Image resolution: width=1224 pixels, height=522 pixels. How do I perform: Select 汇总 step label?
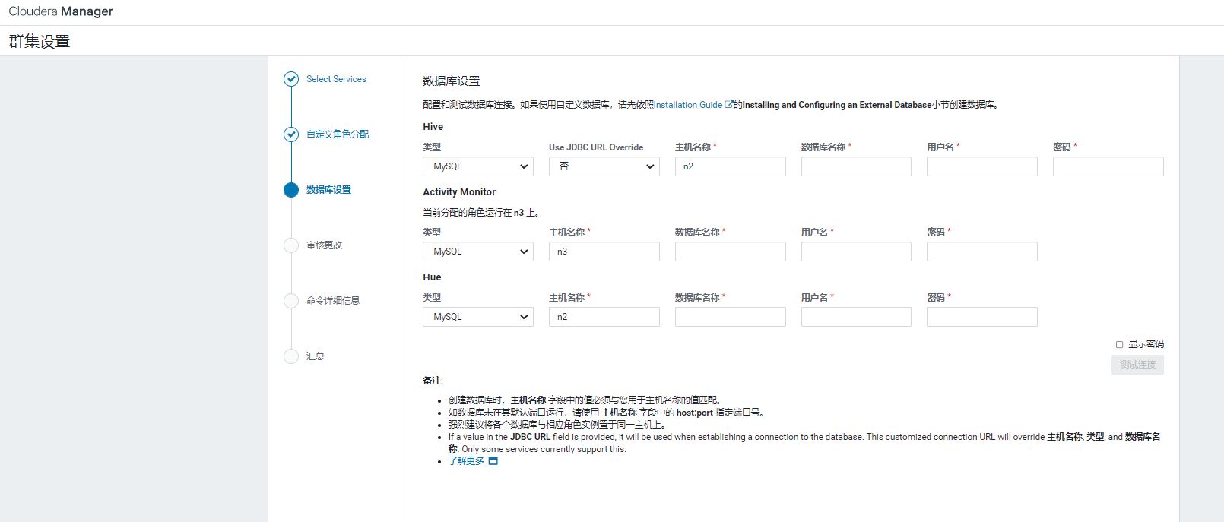click(315, 356)
